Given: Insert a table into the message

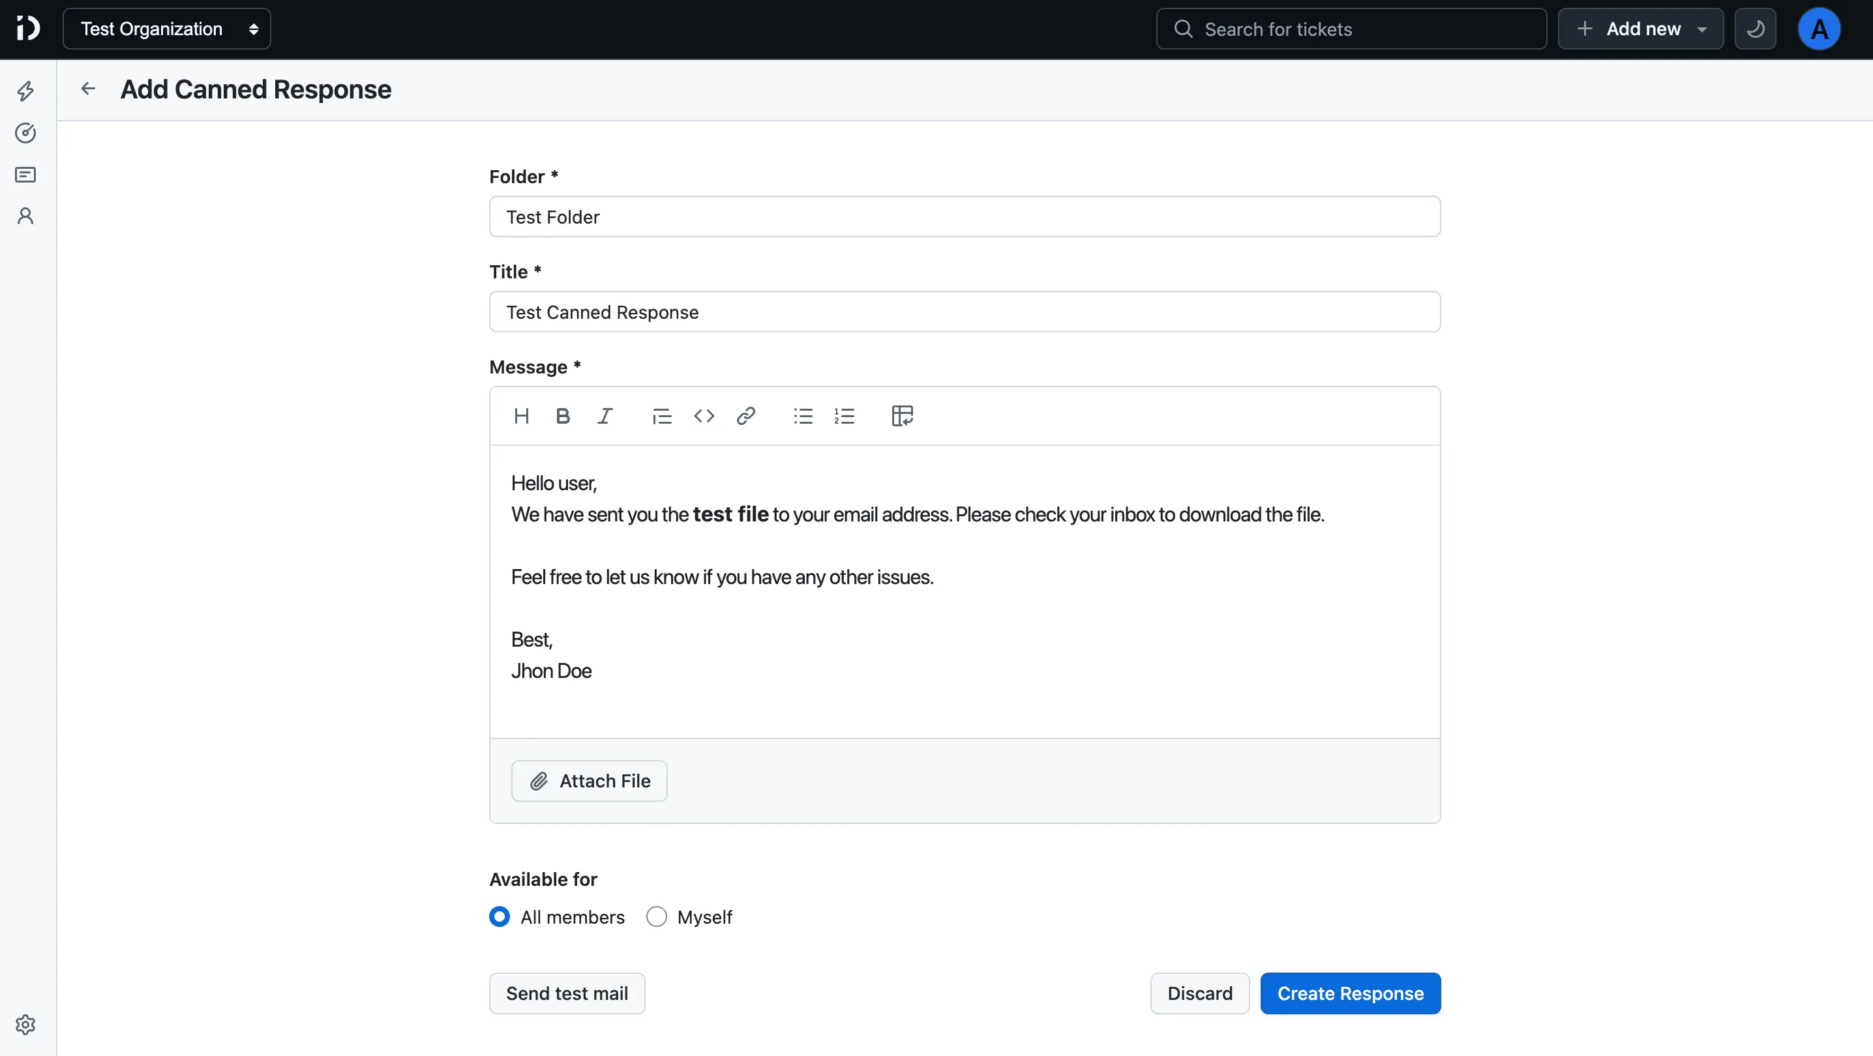Looking at the screenshot, I should [901, 416].
